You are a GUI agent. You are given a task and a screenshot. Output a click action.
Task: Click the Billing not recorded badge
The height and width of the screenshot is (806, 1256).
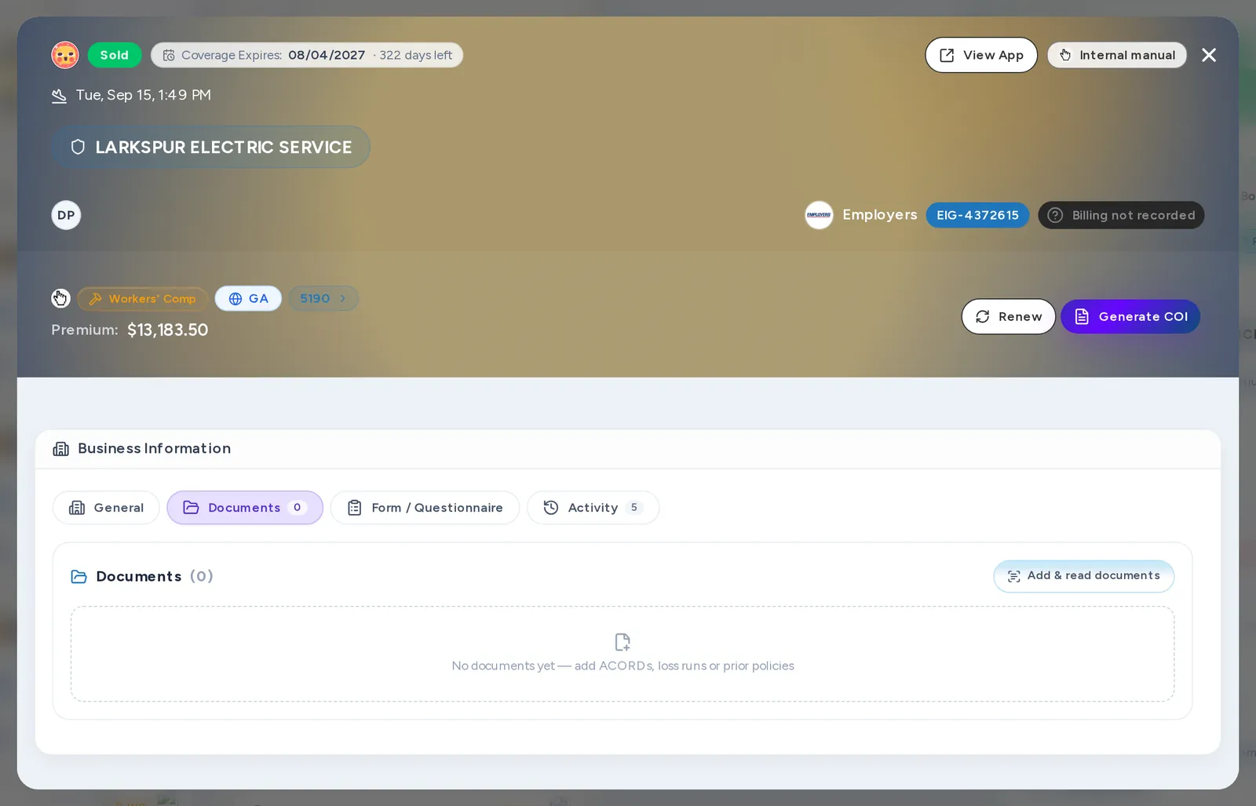coord(1121,215)
